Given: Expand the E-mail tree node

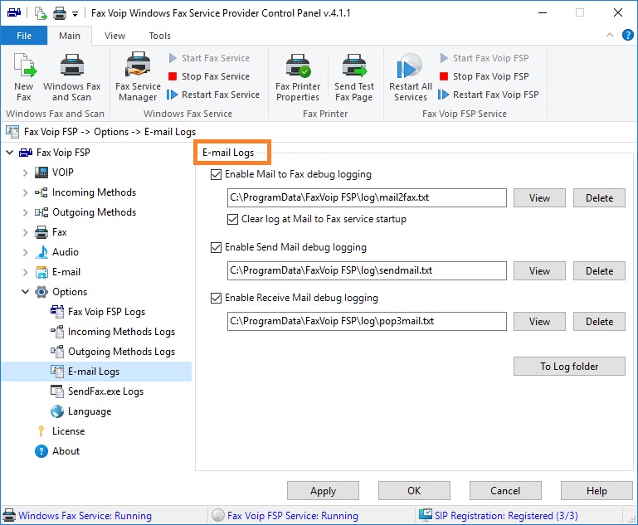Looking at the screenshot, I should [25, 273].
